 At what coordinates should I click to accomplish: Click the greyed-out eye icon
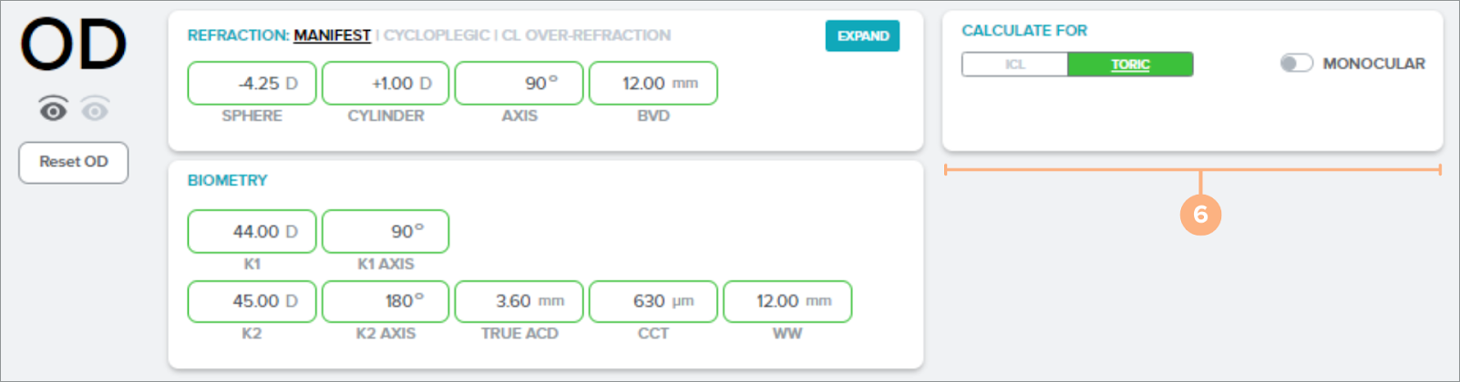95,110
